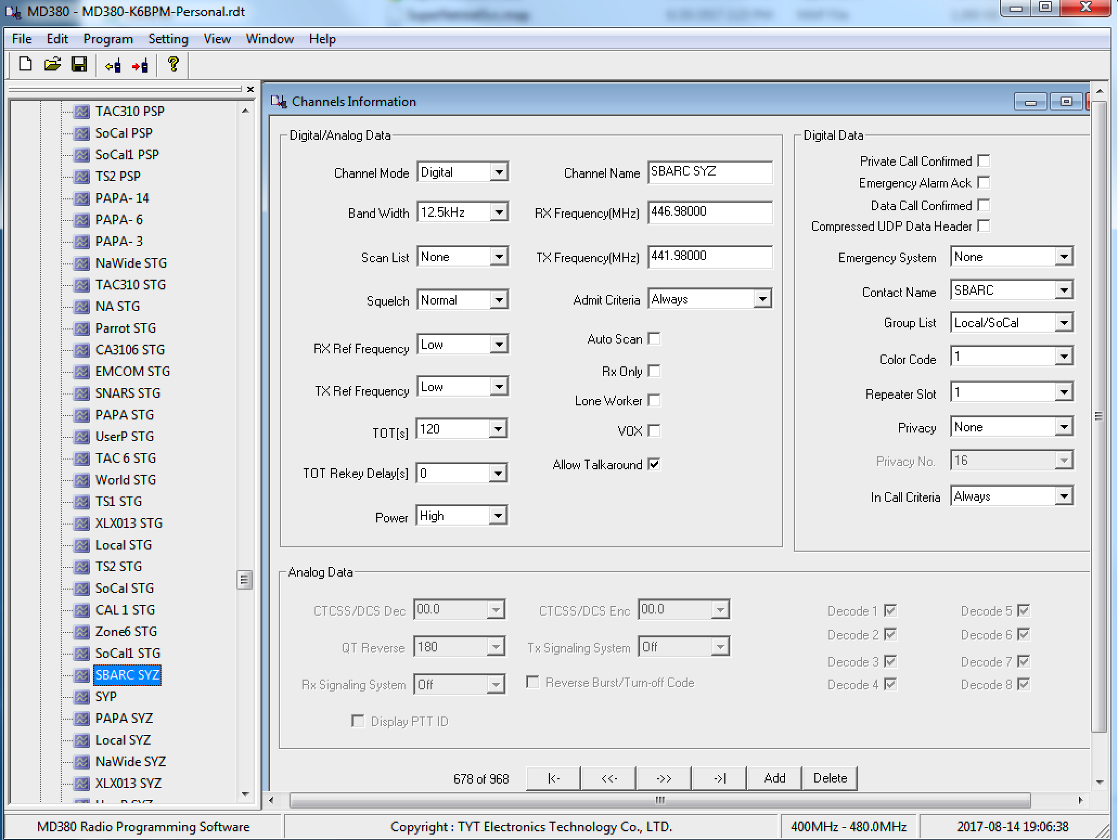Close the left tree panel with X
Viewport: 1118px width, 840px height.
click(x=250, y=89)
